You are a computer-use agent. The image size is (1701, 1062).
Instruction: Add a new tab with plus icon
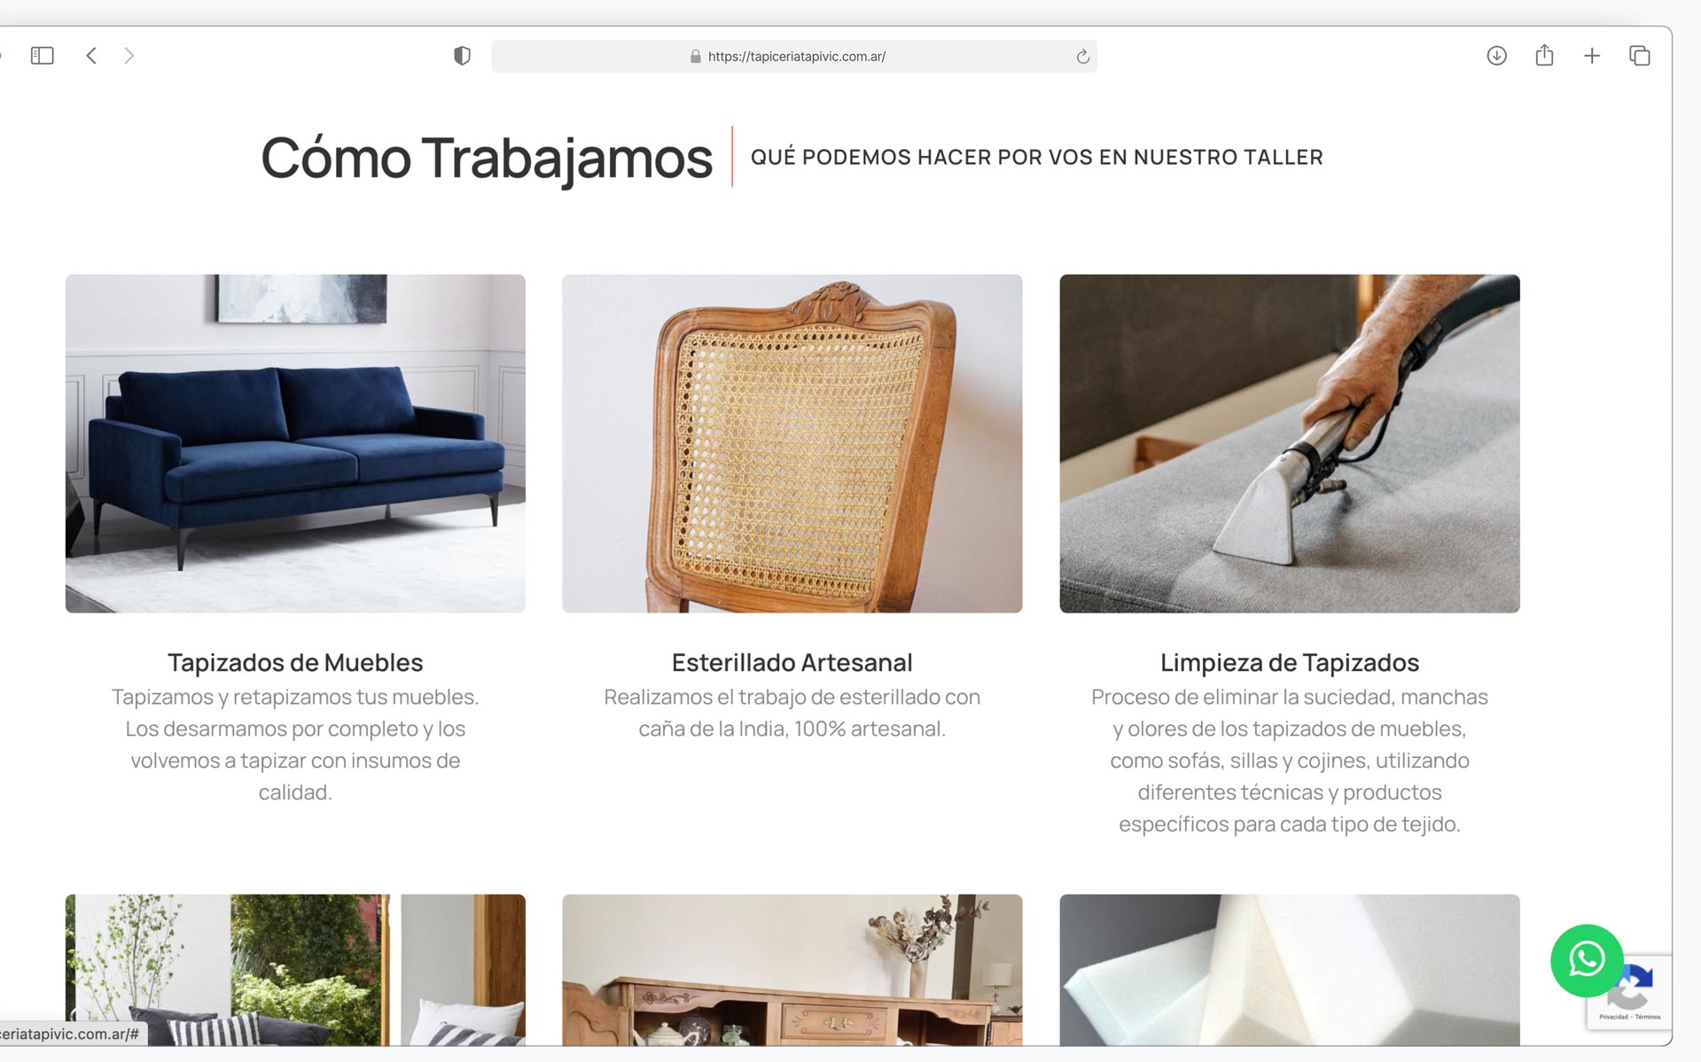click(x=1592, y=56)
